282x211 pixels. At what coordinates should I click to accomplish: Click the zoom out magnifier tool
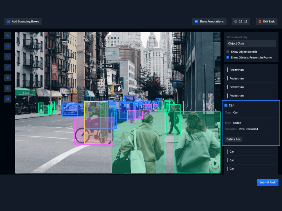tap(8, 46)
